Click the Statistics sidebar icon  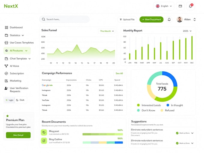pyautogui.click(x=6, y=35)
